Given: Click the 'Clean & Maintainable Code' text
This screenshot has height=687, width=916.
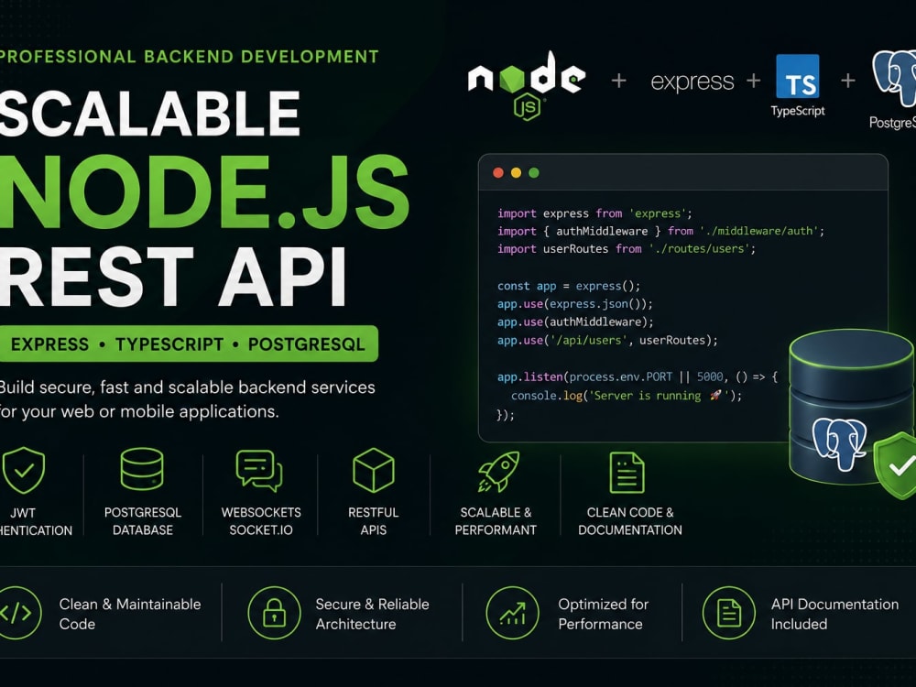Looking at the screenshot, I should 130,614.
